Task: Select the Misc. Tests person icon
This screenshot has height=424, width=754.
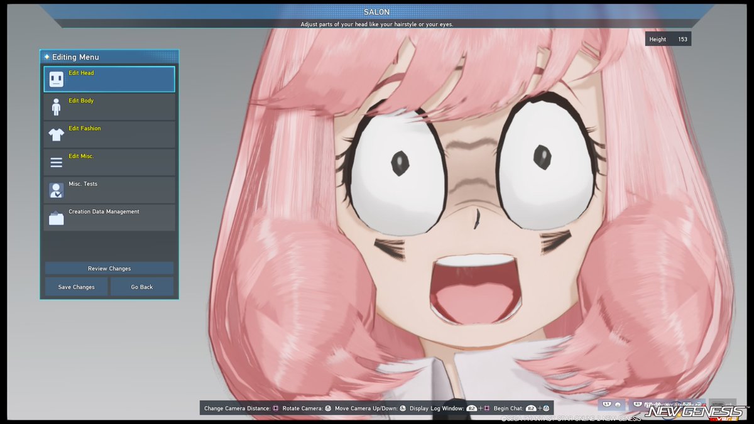Action: click(x=56, y=190)
